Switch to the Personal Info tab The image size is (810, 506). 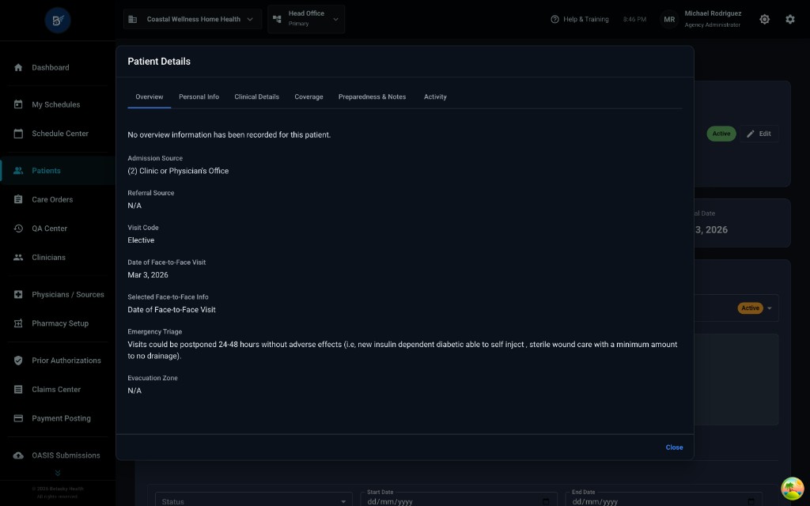199,97
